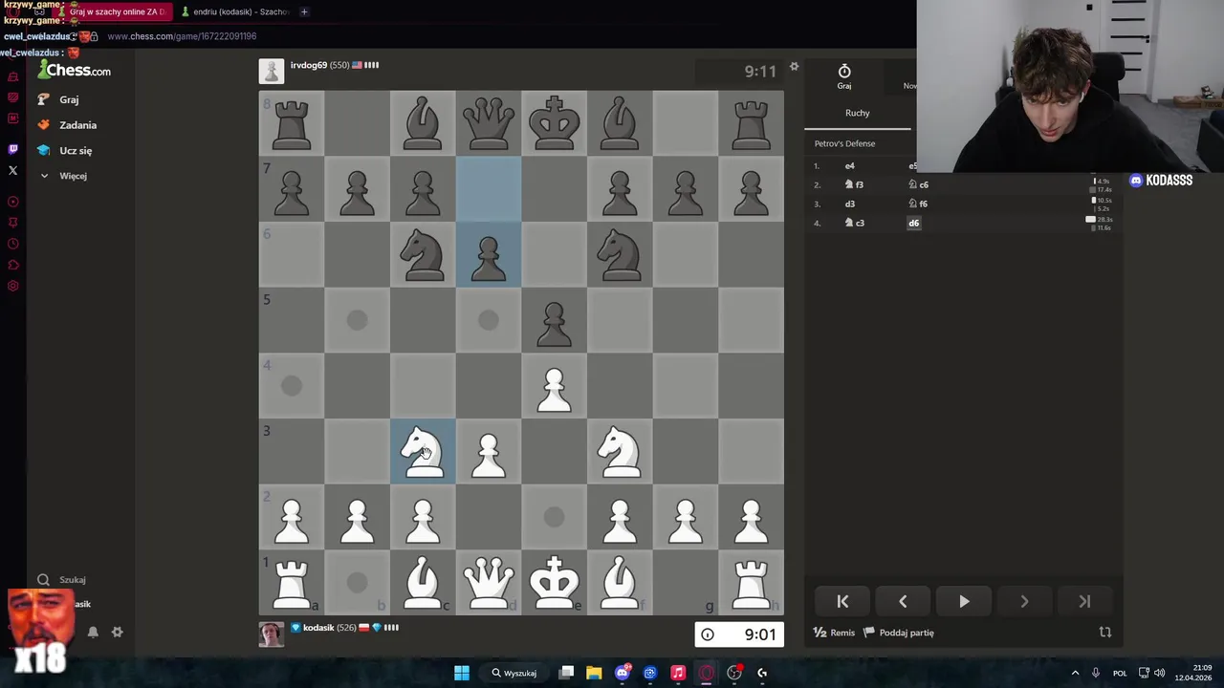The height and width of the screenshot is (688, 1224).
Task: Resign with Poddaj partię
Action: click(899, 633)
